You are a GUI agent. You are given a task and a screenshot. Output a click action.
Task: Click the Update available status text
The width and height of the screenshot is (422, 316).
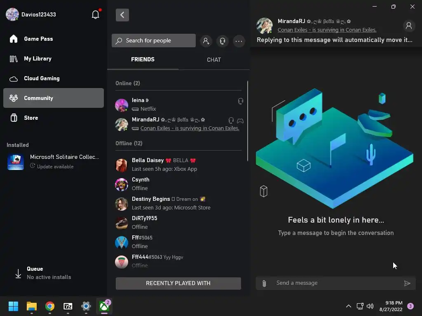point(55,167)
